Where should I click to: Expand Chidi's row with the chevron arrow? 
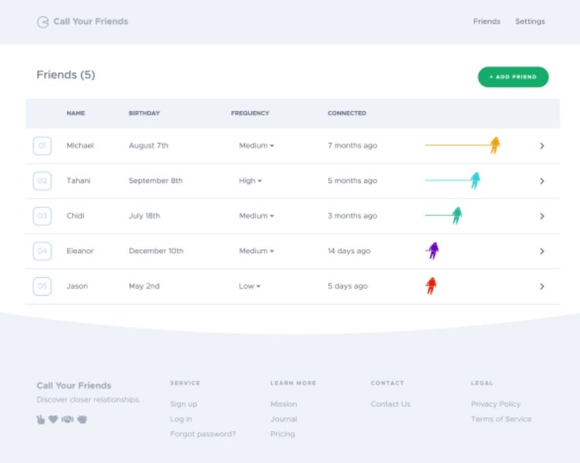click(x=542, y=216)
